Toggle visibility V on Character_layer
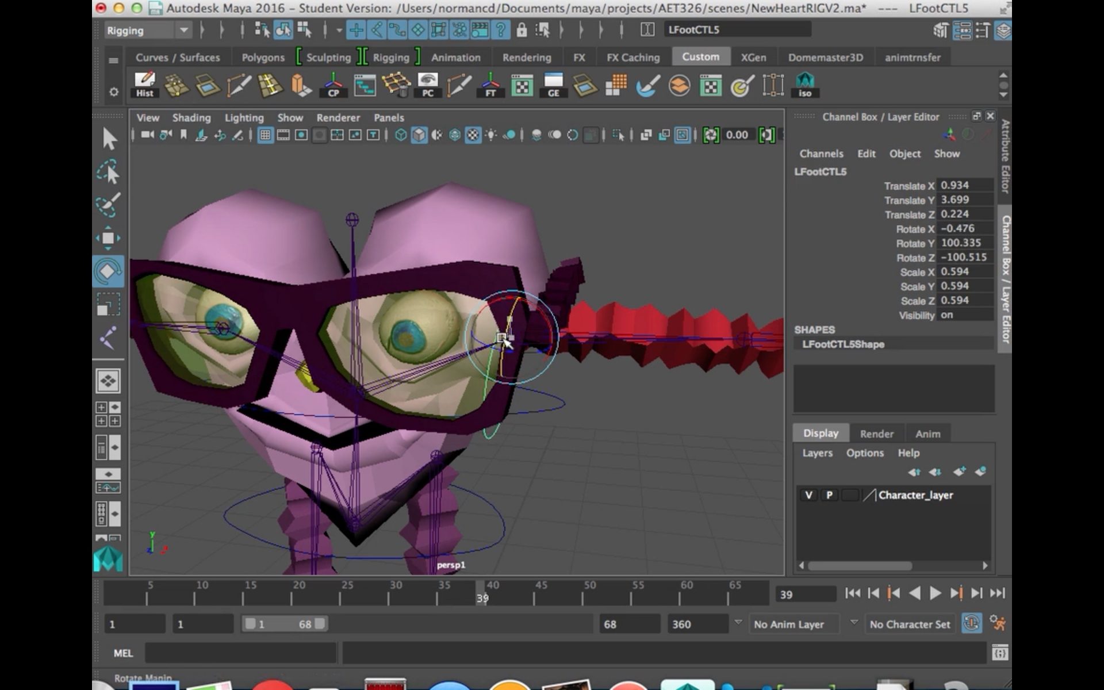1104x690 pixels. pos(808,494)
